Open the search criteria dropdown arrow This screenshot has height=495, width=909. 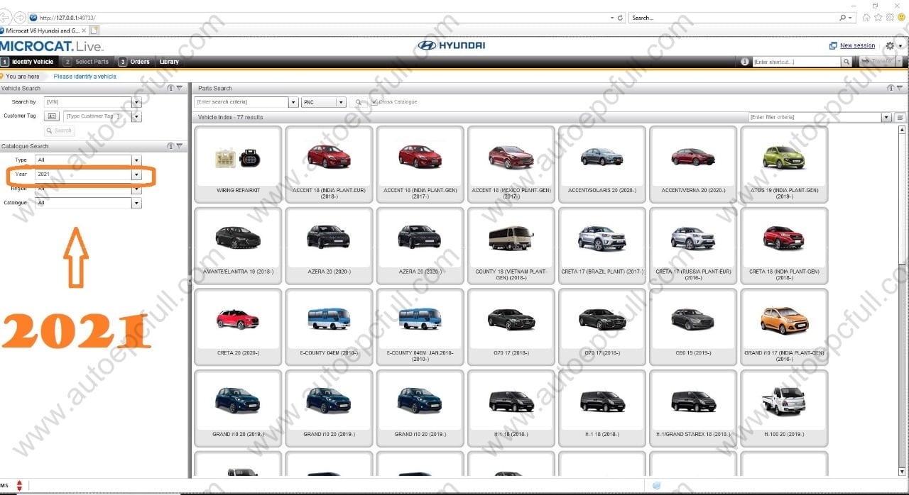293,102
